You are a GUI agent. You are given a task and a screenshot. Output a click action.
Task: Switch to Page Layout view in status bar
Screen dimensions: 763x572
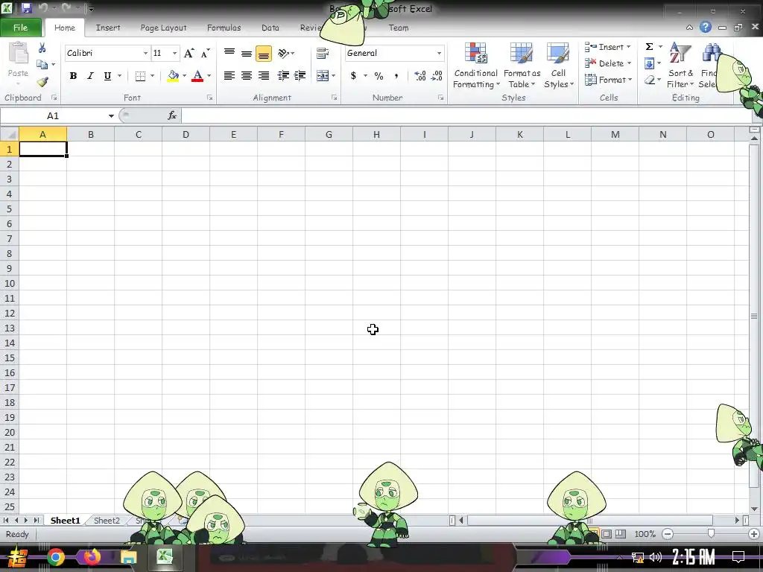[607, 534]
